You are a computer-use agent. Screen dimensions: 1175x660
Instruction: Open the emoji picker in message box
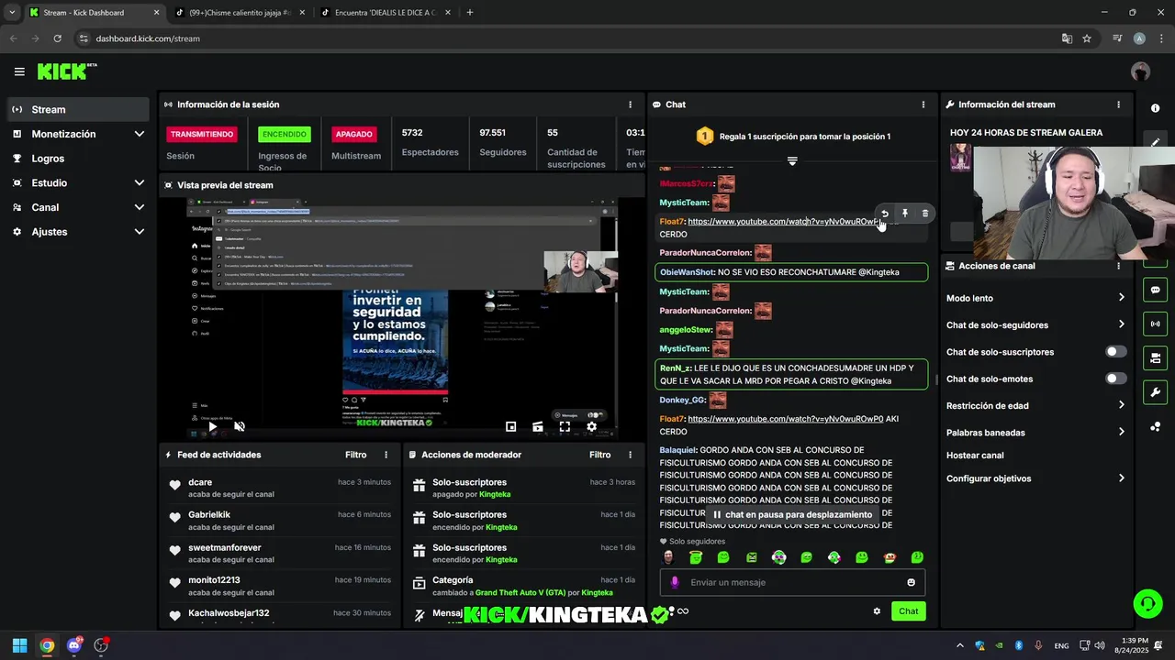click(911, 582)
